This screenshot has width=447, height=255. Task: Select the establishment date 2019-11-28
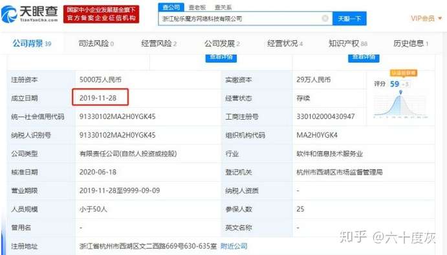click(98, 98)
